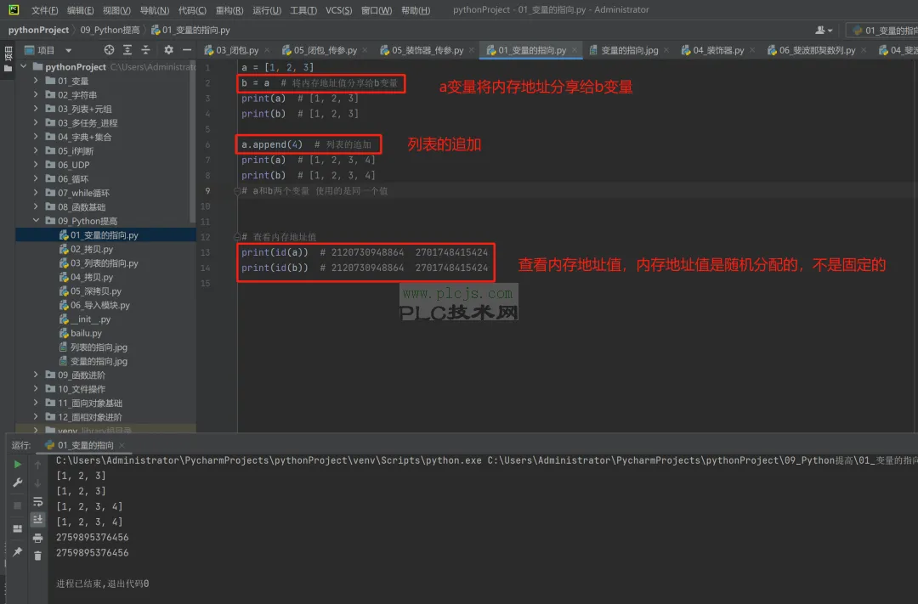918x604 pixels.
Task: Click the collapse all icon in project toolbar
Action: point(145,50)
